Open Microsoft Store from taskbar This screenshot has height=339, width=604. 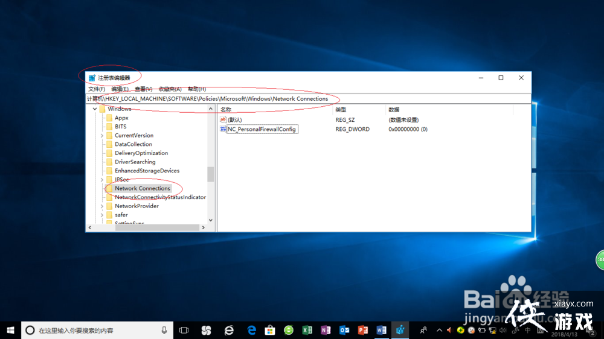pyautogui.click(x=270, y=330)
